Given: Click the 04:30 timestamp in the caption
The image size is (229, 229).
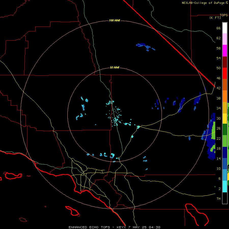Looking at the screenshot, I should pyautogui.click(x=154, y=227).
